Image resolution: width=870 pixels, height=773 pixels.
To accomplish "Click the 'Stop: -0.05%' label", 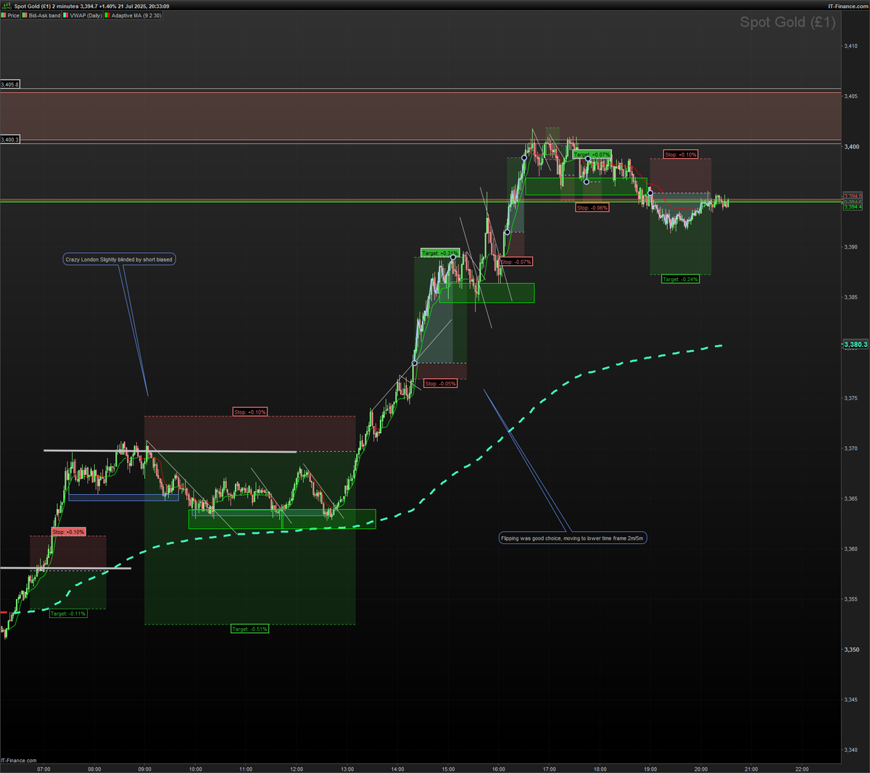I will point(441,383).
